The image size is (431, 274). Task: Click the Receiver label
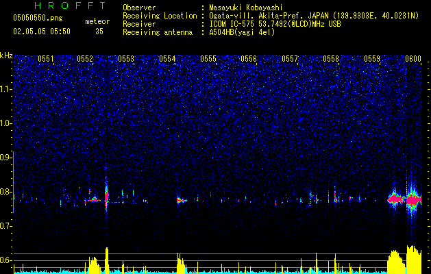coord(139,24)
